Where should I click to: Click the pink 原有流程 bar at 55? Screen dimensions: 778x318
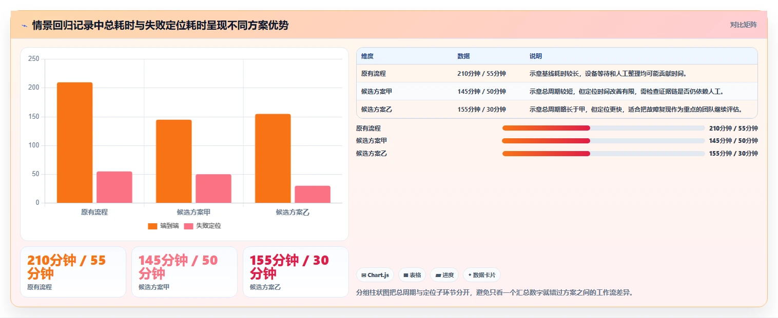[x=114, y=187]
